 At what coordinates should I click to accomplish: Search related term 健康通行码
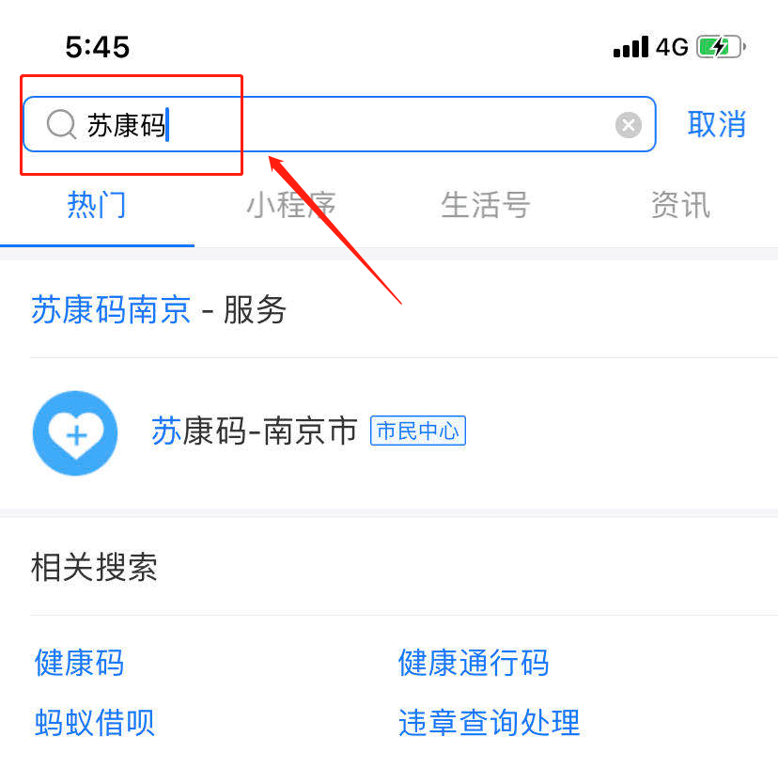(474, 663)
